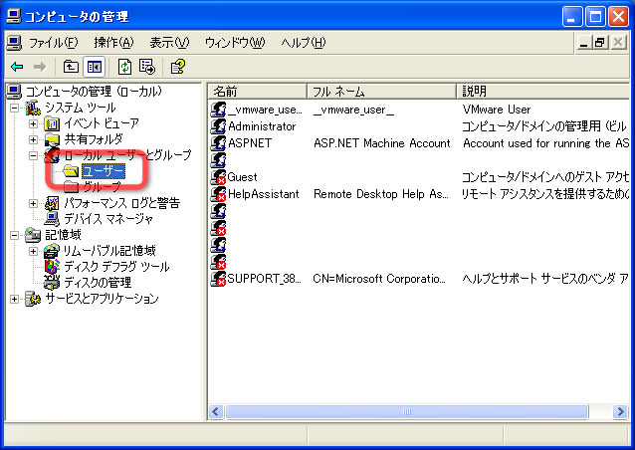The width and height of the screenshot is (635, 450).
Task: Select the Administrator user icon
Action: (x=218, y=126)
